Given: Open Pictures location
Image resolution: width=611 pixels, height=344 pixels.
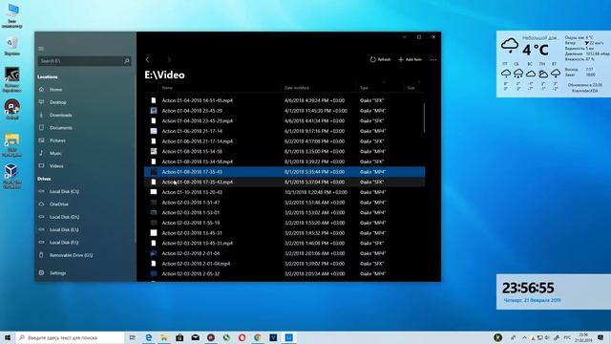Looking at the screenshot, I should [57, 140].
